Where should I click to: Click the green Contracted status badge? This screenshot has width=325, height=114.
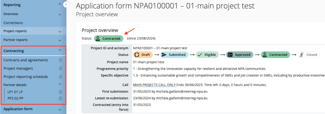pos(109,39)
